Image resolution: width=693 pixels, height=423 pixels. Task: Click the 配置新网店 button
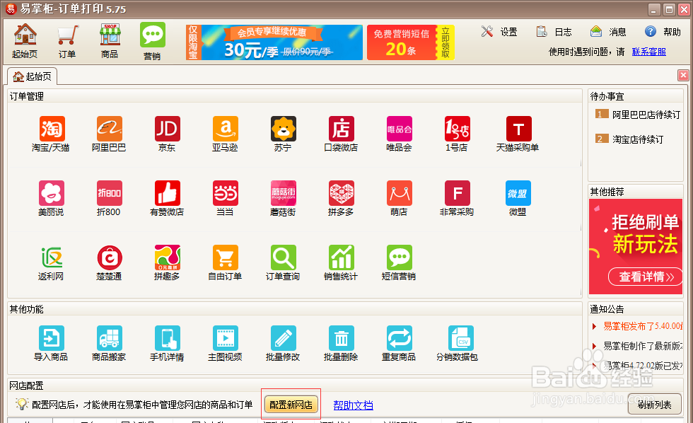pyautogui.click(x=291, y=405)
